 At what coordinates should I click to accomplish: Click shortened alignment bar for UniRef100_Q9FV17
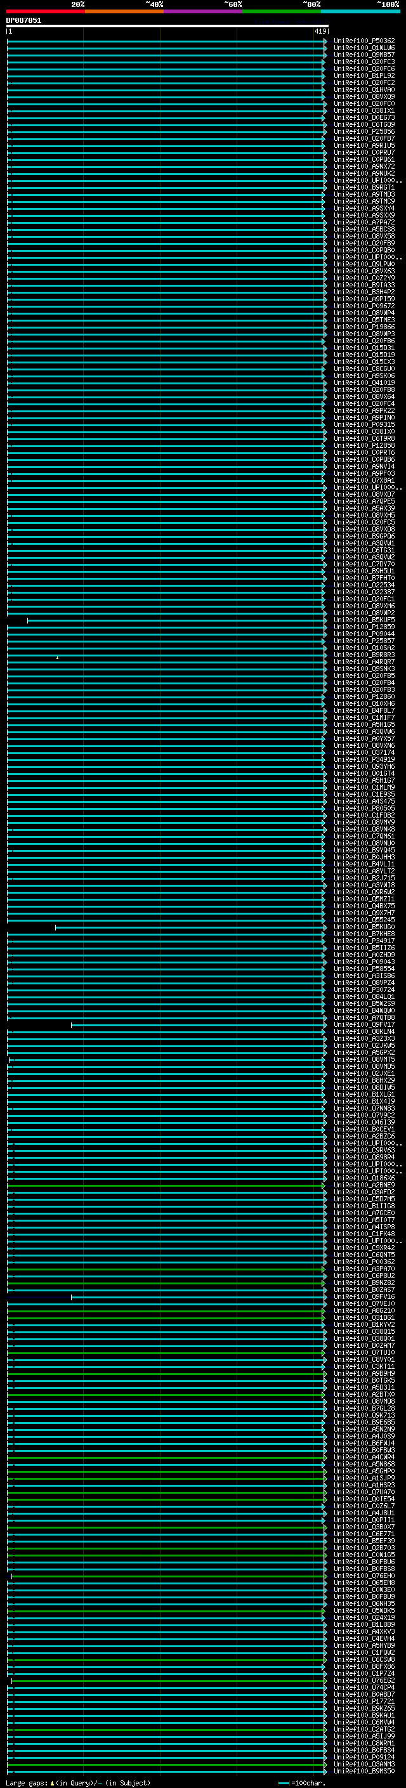pos(199,1025)
